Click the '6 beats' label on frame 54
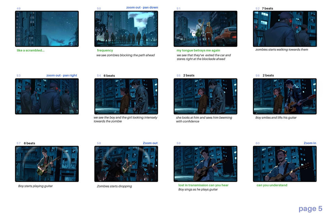This screenshot has height=217, width=330. [109, 76]
